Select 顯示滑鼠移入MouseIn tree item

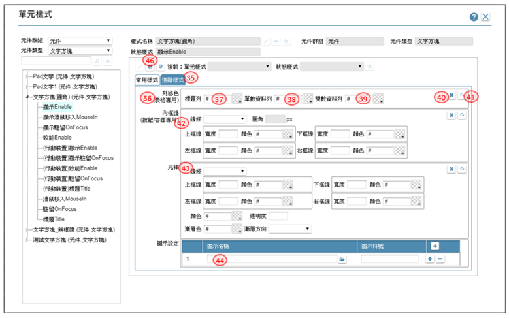(x=70, y=117)
